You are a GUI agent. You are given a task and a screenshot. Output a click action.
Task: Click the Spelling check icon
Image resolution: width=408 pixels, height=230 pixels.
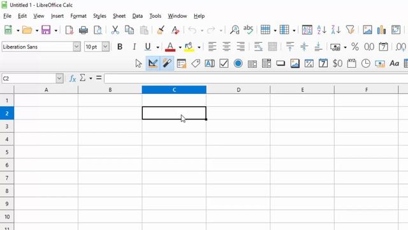click(x=248, y=29)
